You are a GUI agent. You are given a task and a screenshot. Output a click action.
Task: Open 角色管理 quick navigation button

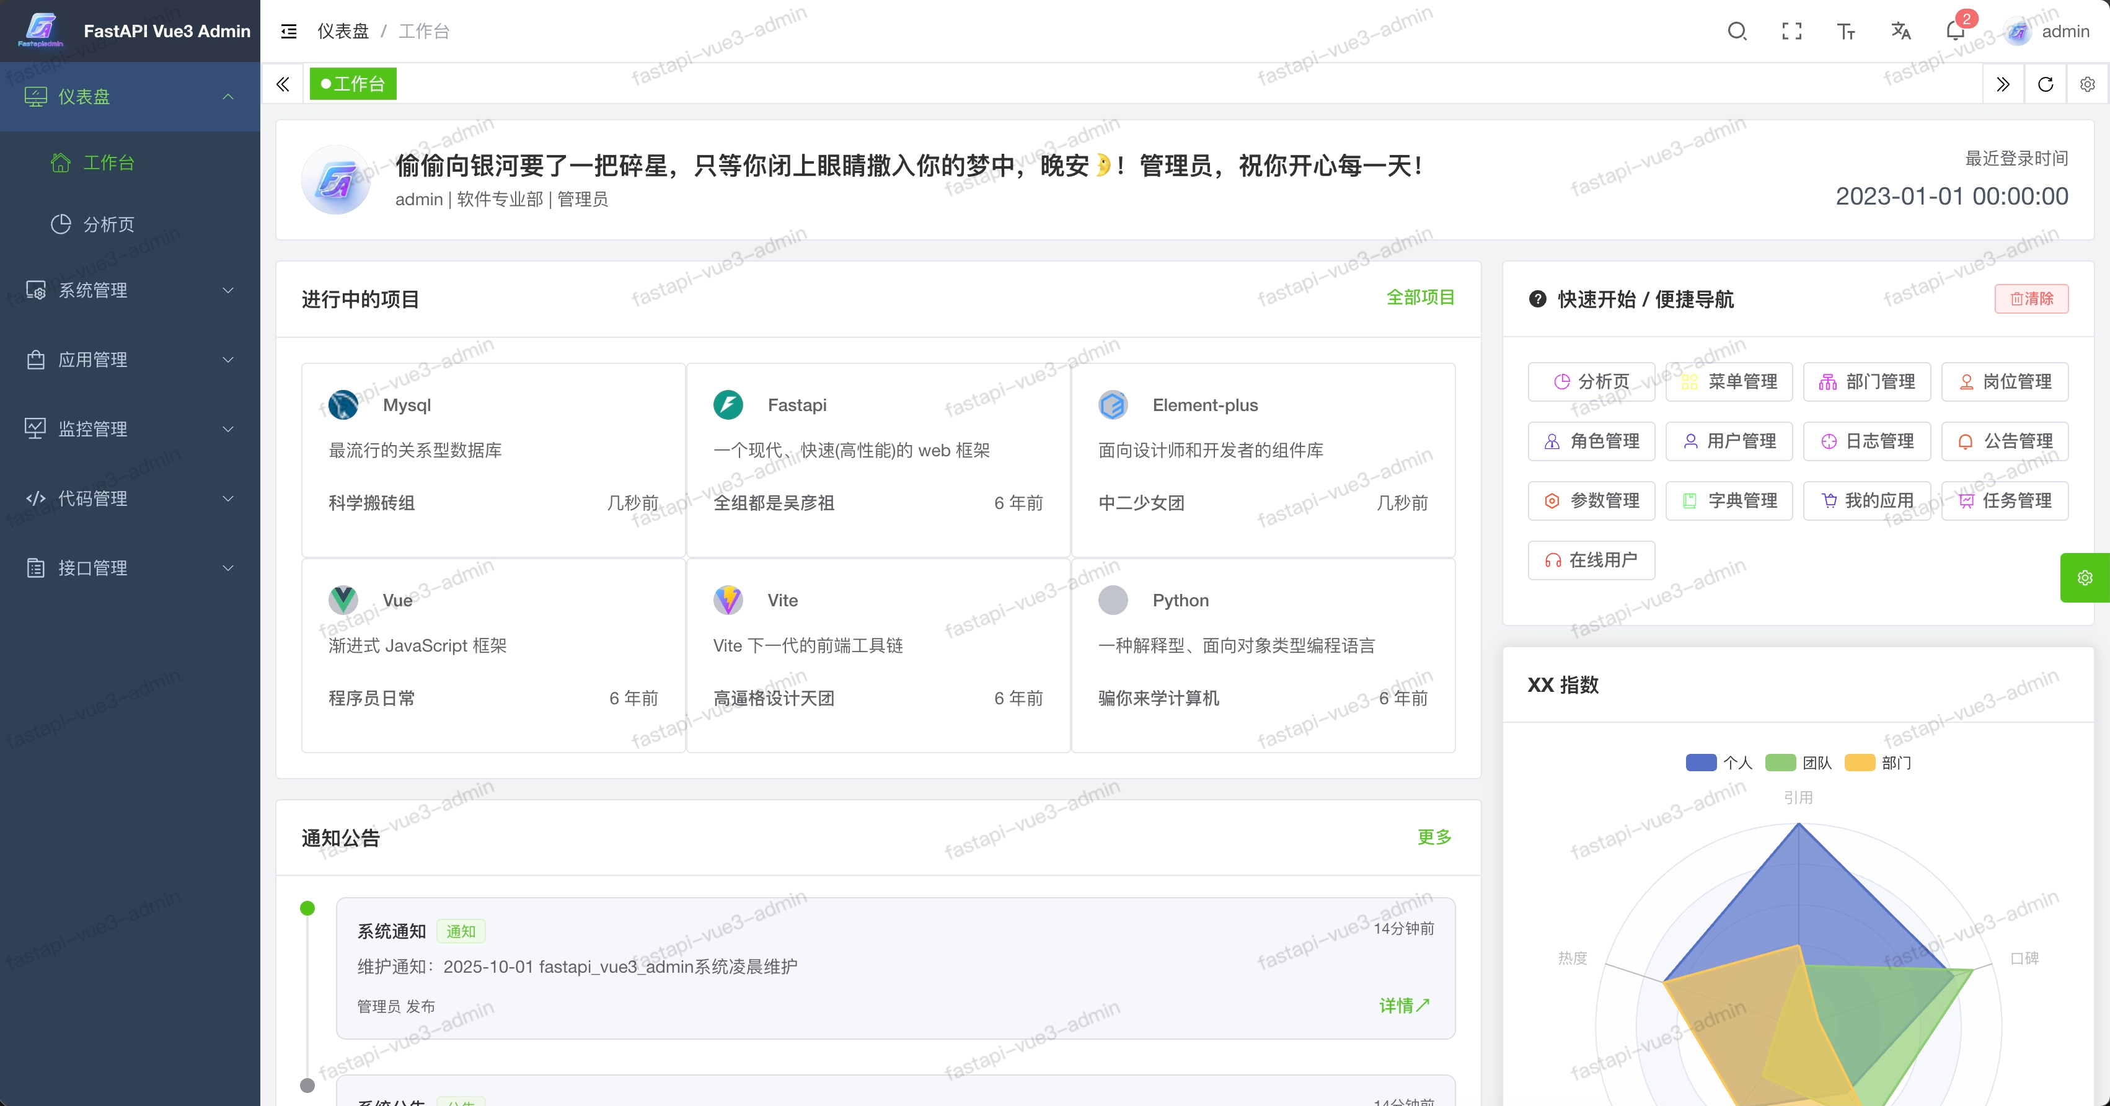coord(1591,441)
